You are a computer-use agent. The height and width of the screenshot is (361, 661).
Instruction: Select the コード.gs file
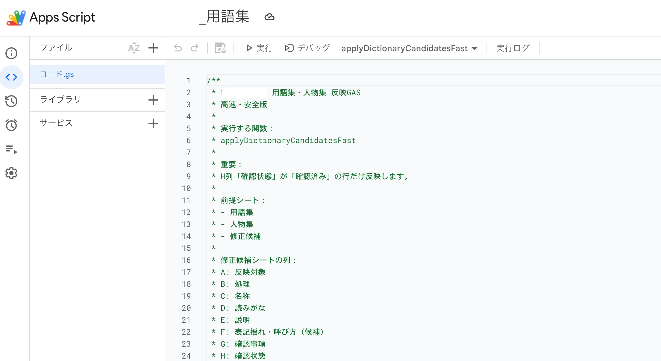tap(97, 74)
